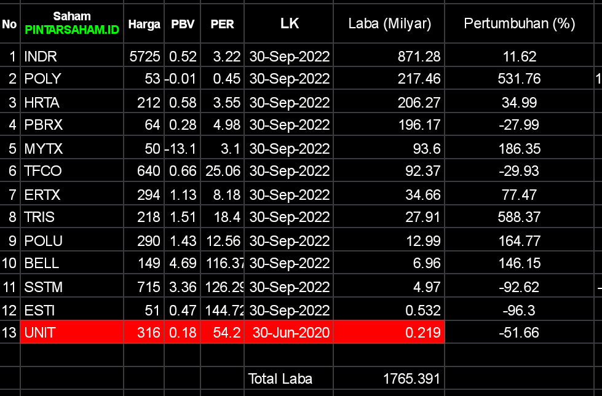
Task: Click the PINTARSAHAM.ID green link text
Action: [x=72, y=30]
